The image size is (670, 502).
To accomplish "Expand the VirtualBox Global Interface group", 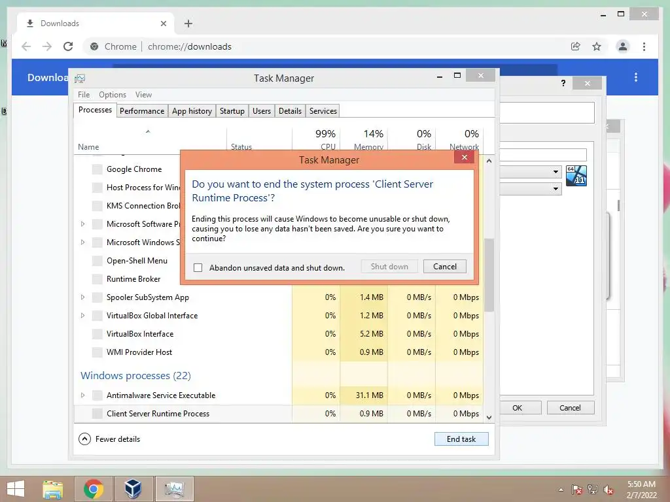I will [x=83, y=316].
